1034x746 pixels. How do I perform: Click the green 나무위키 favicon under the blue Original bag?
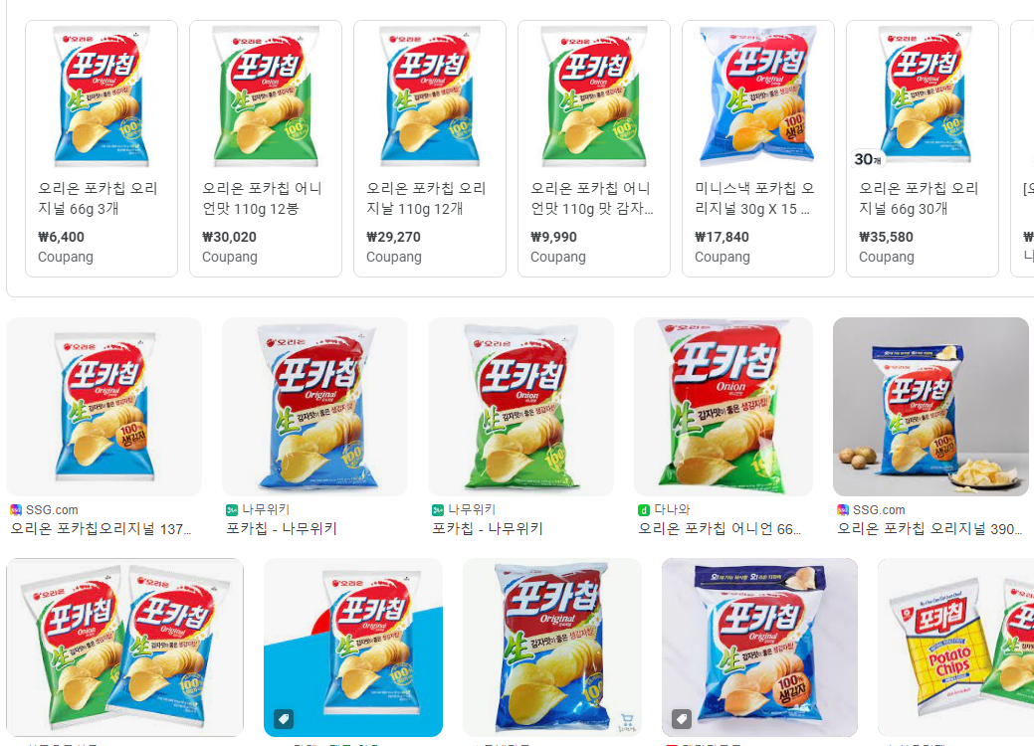(x=232, y=509)
